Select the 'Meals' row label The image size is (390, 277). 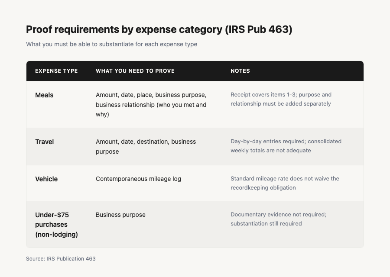[x=44, y=95]
